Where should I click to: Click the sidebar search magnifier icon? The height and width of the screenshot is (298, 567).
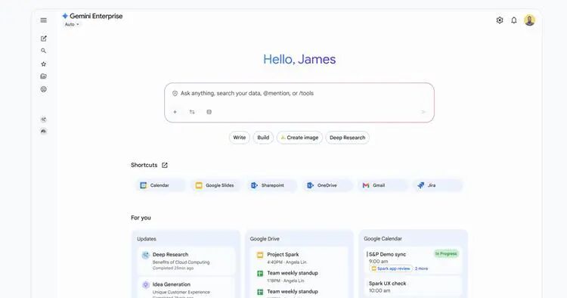pyautogui.click(x=43, y=51)
